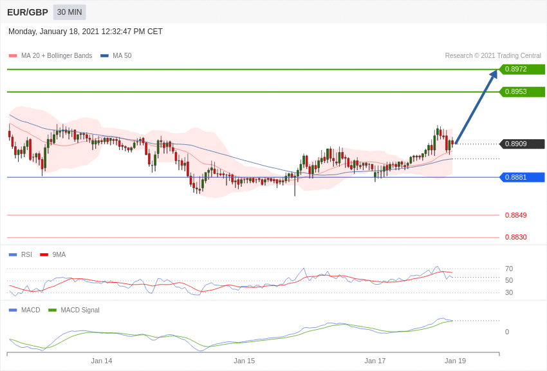Click the green 0.8972 target price tag
547x371 pixels.
click(522, 70)
